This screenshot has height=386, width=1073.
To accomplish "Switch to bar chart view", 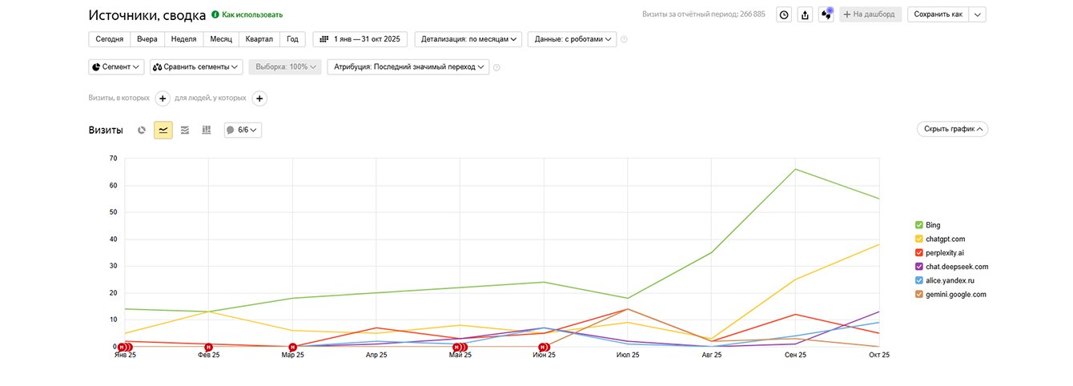I will point(206,130).
